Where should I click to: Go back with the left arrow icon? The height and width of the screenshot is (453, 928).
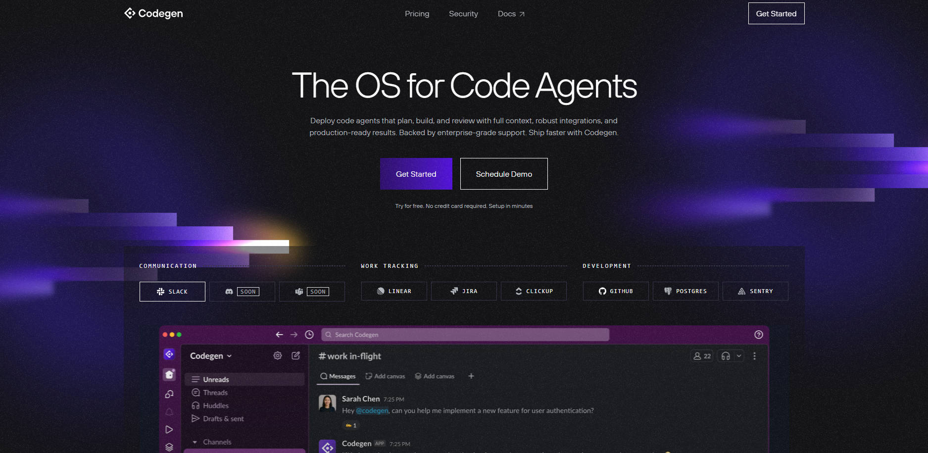coord(279,335)
